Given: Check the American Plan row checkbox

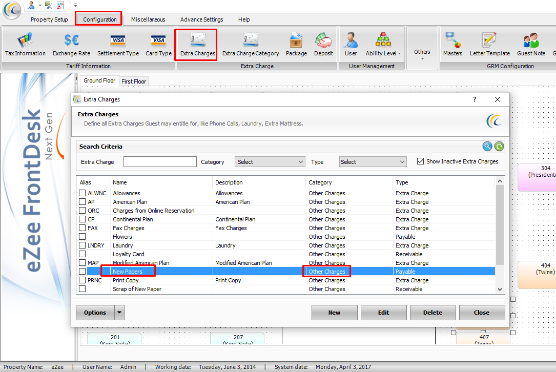Looking at the screenshot, I should coord(83,201).
